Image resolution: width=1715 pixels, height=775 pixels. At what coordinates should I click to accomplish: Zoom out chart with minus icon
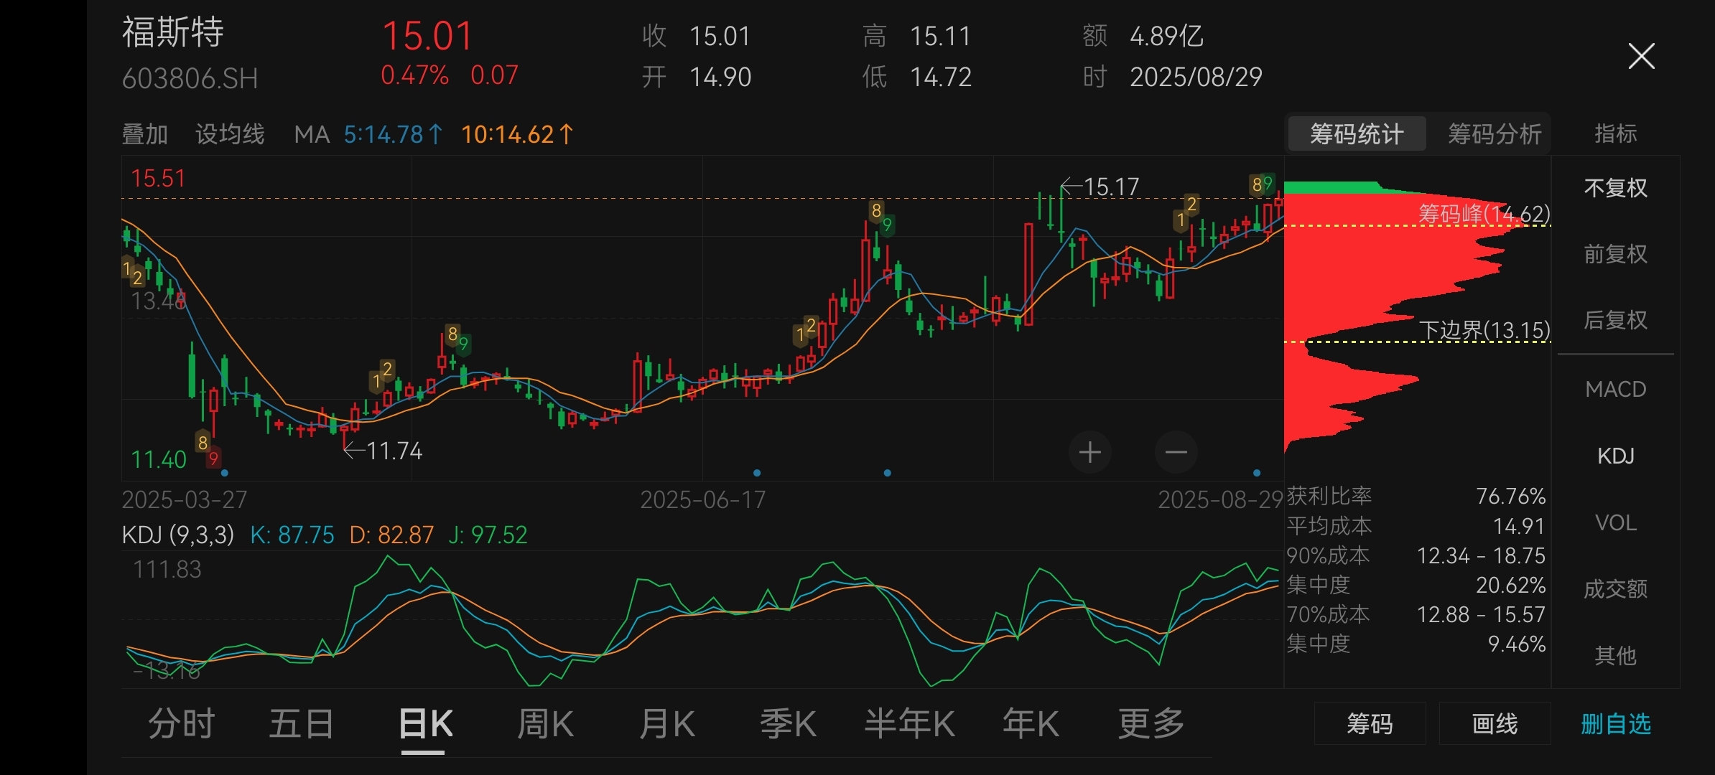coord(1176,452)
